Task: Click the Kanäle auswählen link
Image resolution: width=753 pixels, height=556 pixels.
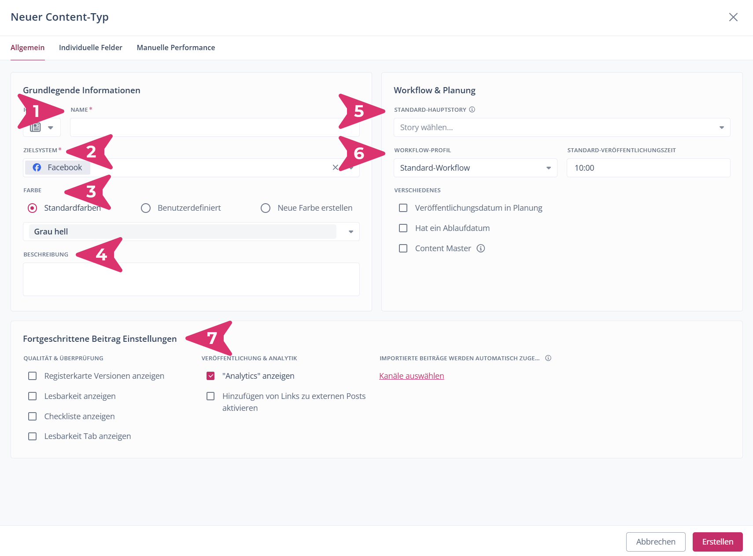Action: (x=411, y=376)
